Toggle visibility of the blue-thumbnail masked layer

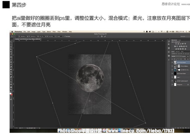pos(172,70)
